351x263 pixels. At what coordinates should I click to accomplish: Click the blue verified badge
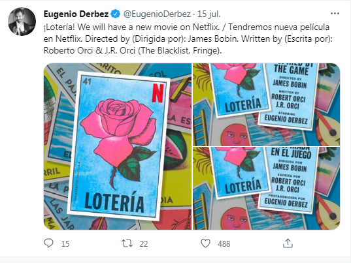(x=115, y=14)
